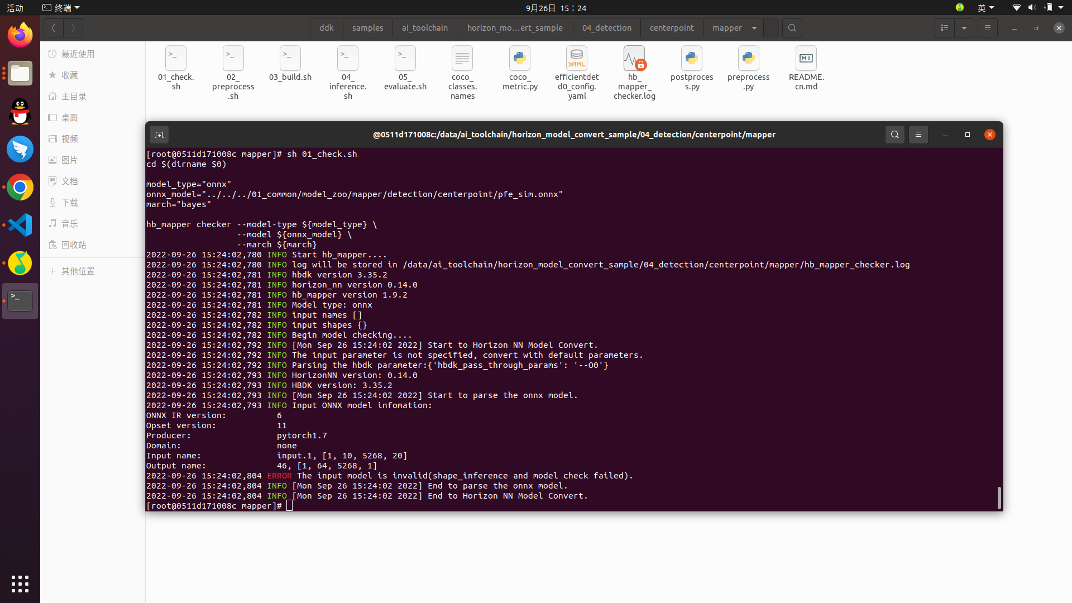The height and width of the screenshot is (603, 1072).
Task: Open new terminal tab icon
Action: pyautogui.click(x=159, y=135)
